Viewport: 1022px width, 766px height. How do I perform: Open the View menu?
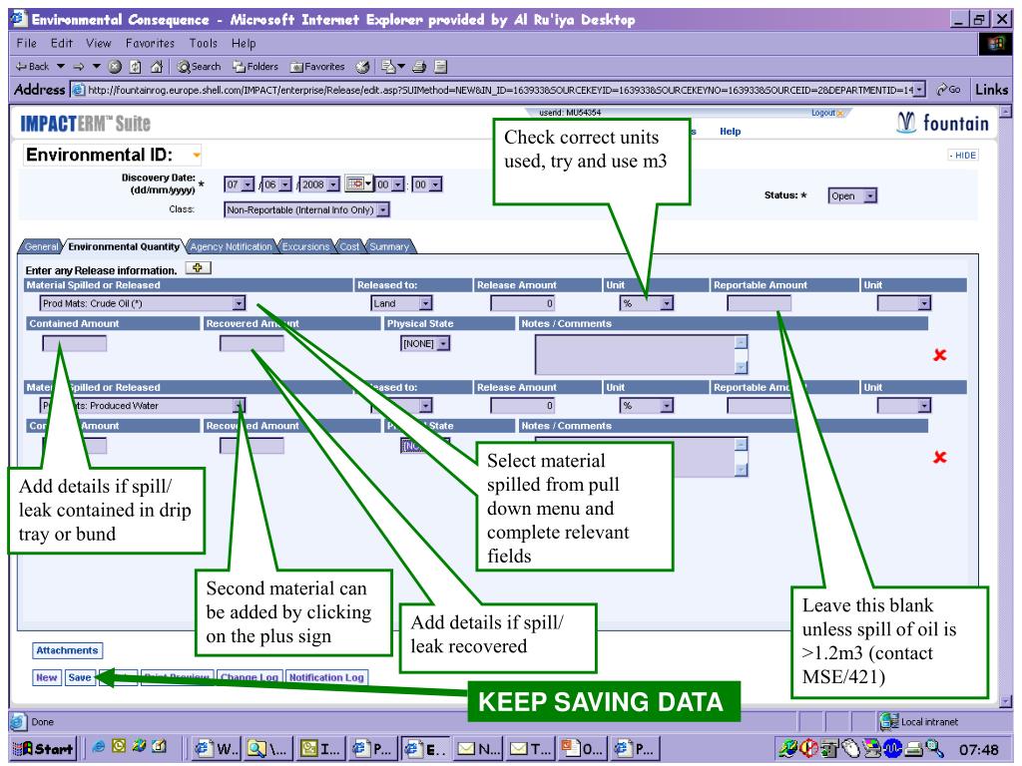click(99, 44)
